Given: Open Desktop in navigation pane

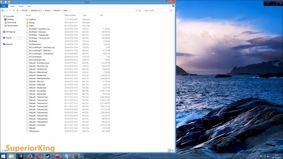Looking at the screenshot, I should (x=11, y=19).
